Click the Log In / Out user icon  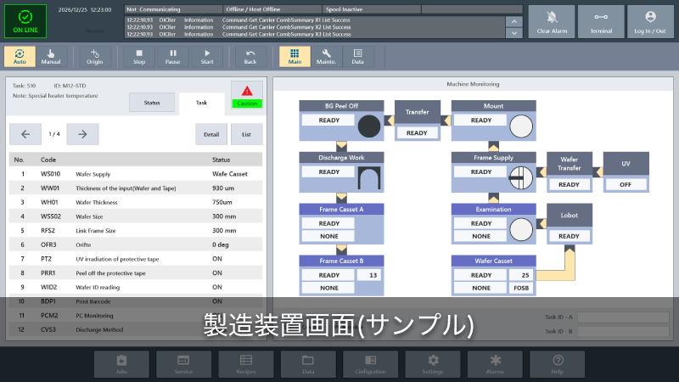coord(650,21)
